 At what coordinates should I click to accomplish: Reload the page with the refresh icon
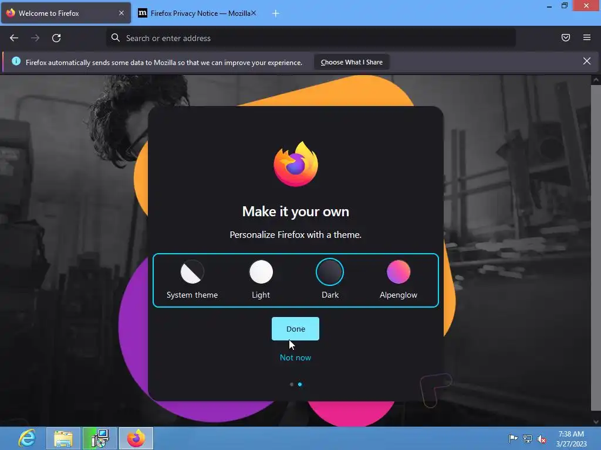point(56,38)
